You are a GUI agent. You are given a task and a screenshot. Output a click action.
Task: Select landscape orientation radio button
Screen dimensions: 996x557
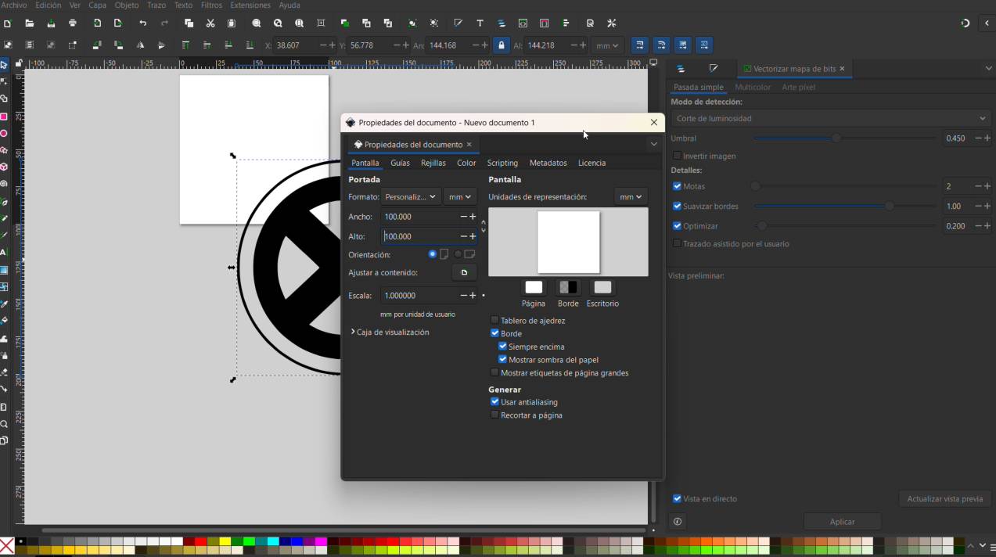tap(458, 254)
